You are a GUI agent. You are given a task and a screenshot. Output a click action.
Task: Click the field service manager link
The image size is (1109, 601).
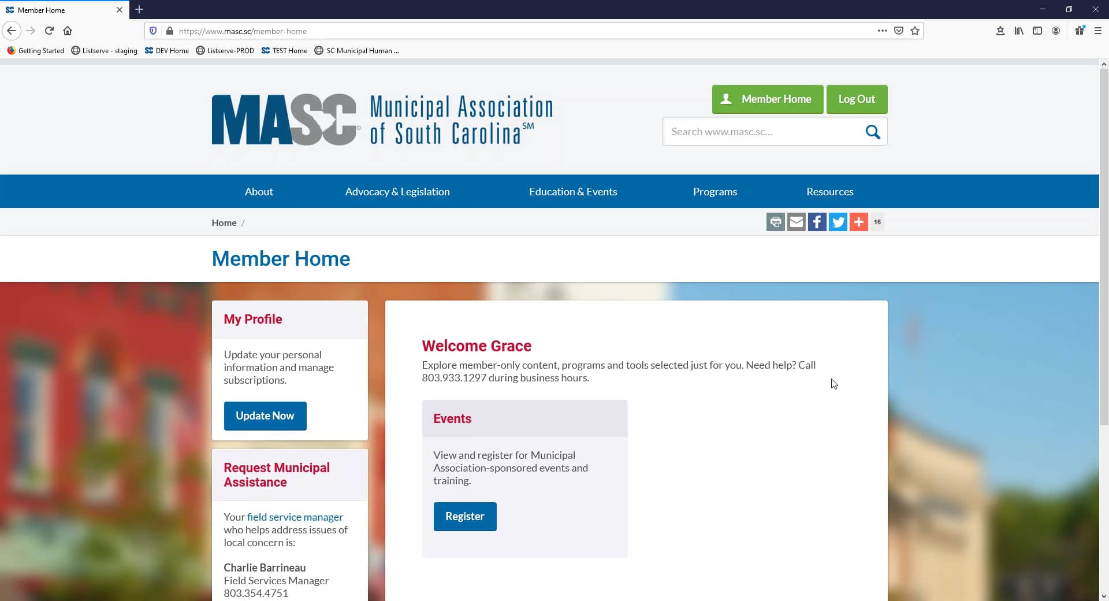tap(295, 517)
